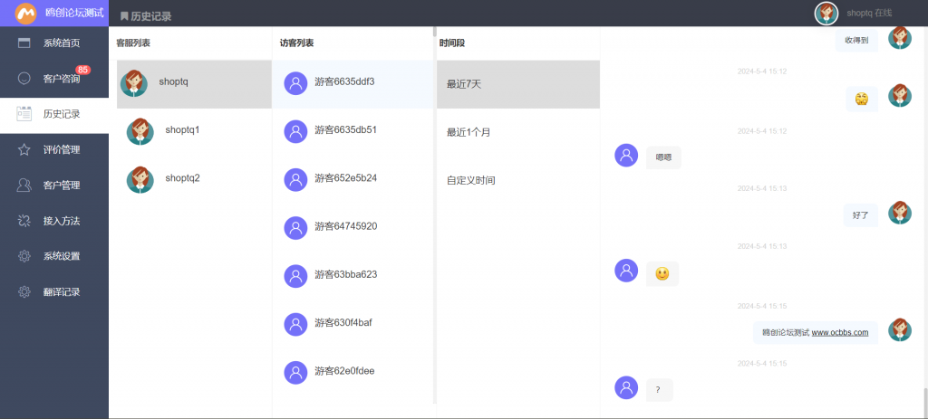This screenshot has width=928, height=419.
Task: Click the 好了 message bubble
Action: (x=861, y=215)
